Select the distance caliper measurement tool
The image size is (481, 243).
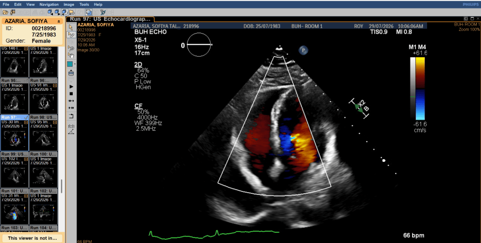click(x=71, y=126)
